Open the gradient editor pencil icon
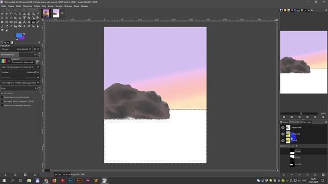The width and height of the screenshot is (328, 184). (37, 61)
